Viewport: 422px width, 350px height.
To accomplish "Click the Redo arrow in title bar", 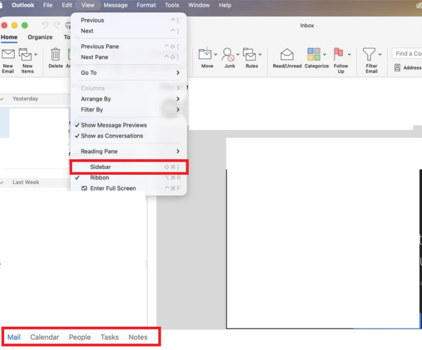I will click(x=57, y=26).
